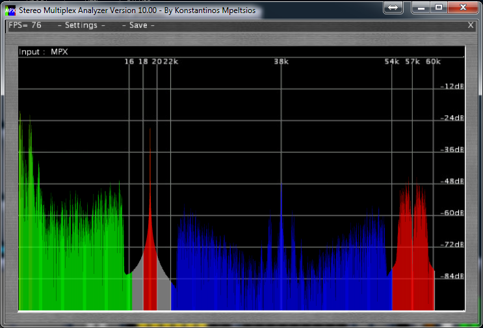The image size is (483, 328).
Task: Click the MPX application icon in title bar
Action: [10, 11]
